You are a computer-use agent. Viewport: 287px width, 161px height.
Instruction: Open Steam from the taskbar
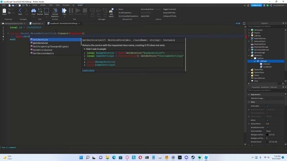click(193, 157)
